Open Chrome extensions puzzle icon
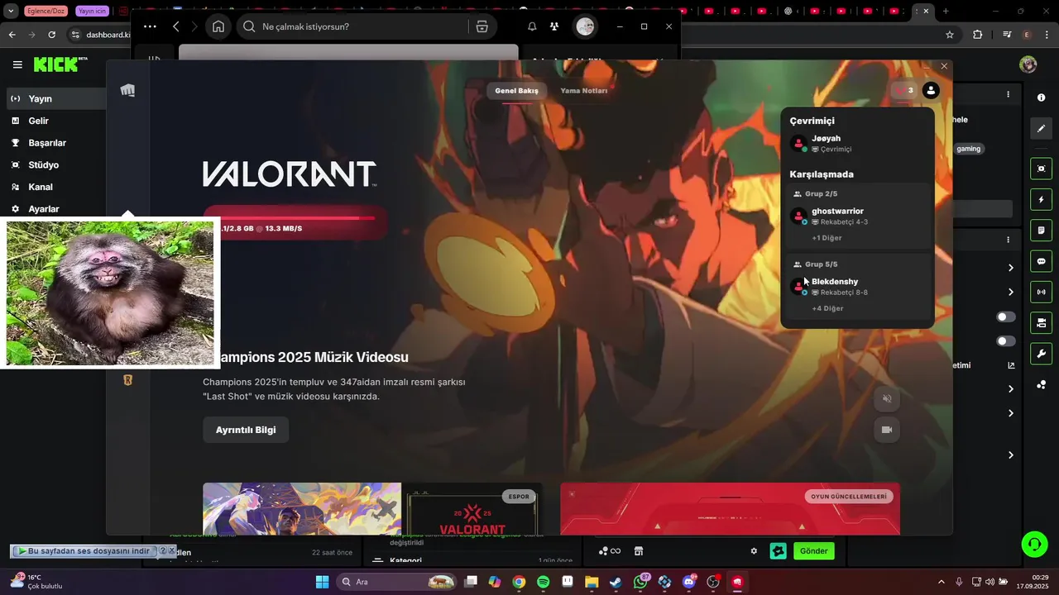The height and width of the screenshot is (595, 1059). 978,35
